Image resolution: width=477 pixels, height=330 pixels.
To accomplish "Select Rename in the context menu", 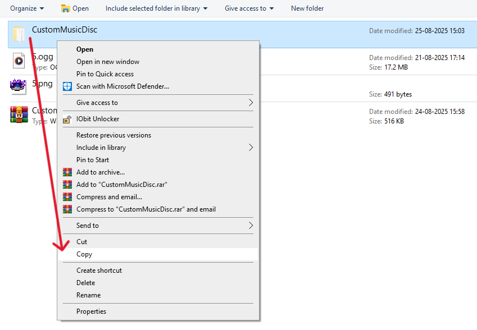I will tap(88, 295).
